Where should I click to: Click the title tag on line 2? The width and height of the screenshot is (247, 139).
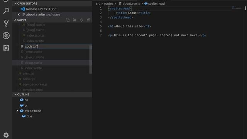pyautogui.click(x=133, y=13)
